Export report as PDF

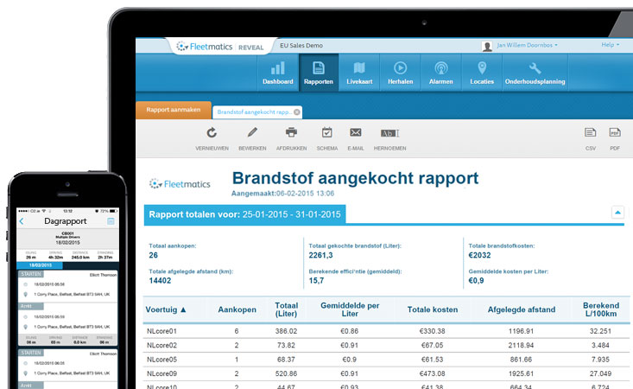(x=615, y=137)
